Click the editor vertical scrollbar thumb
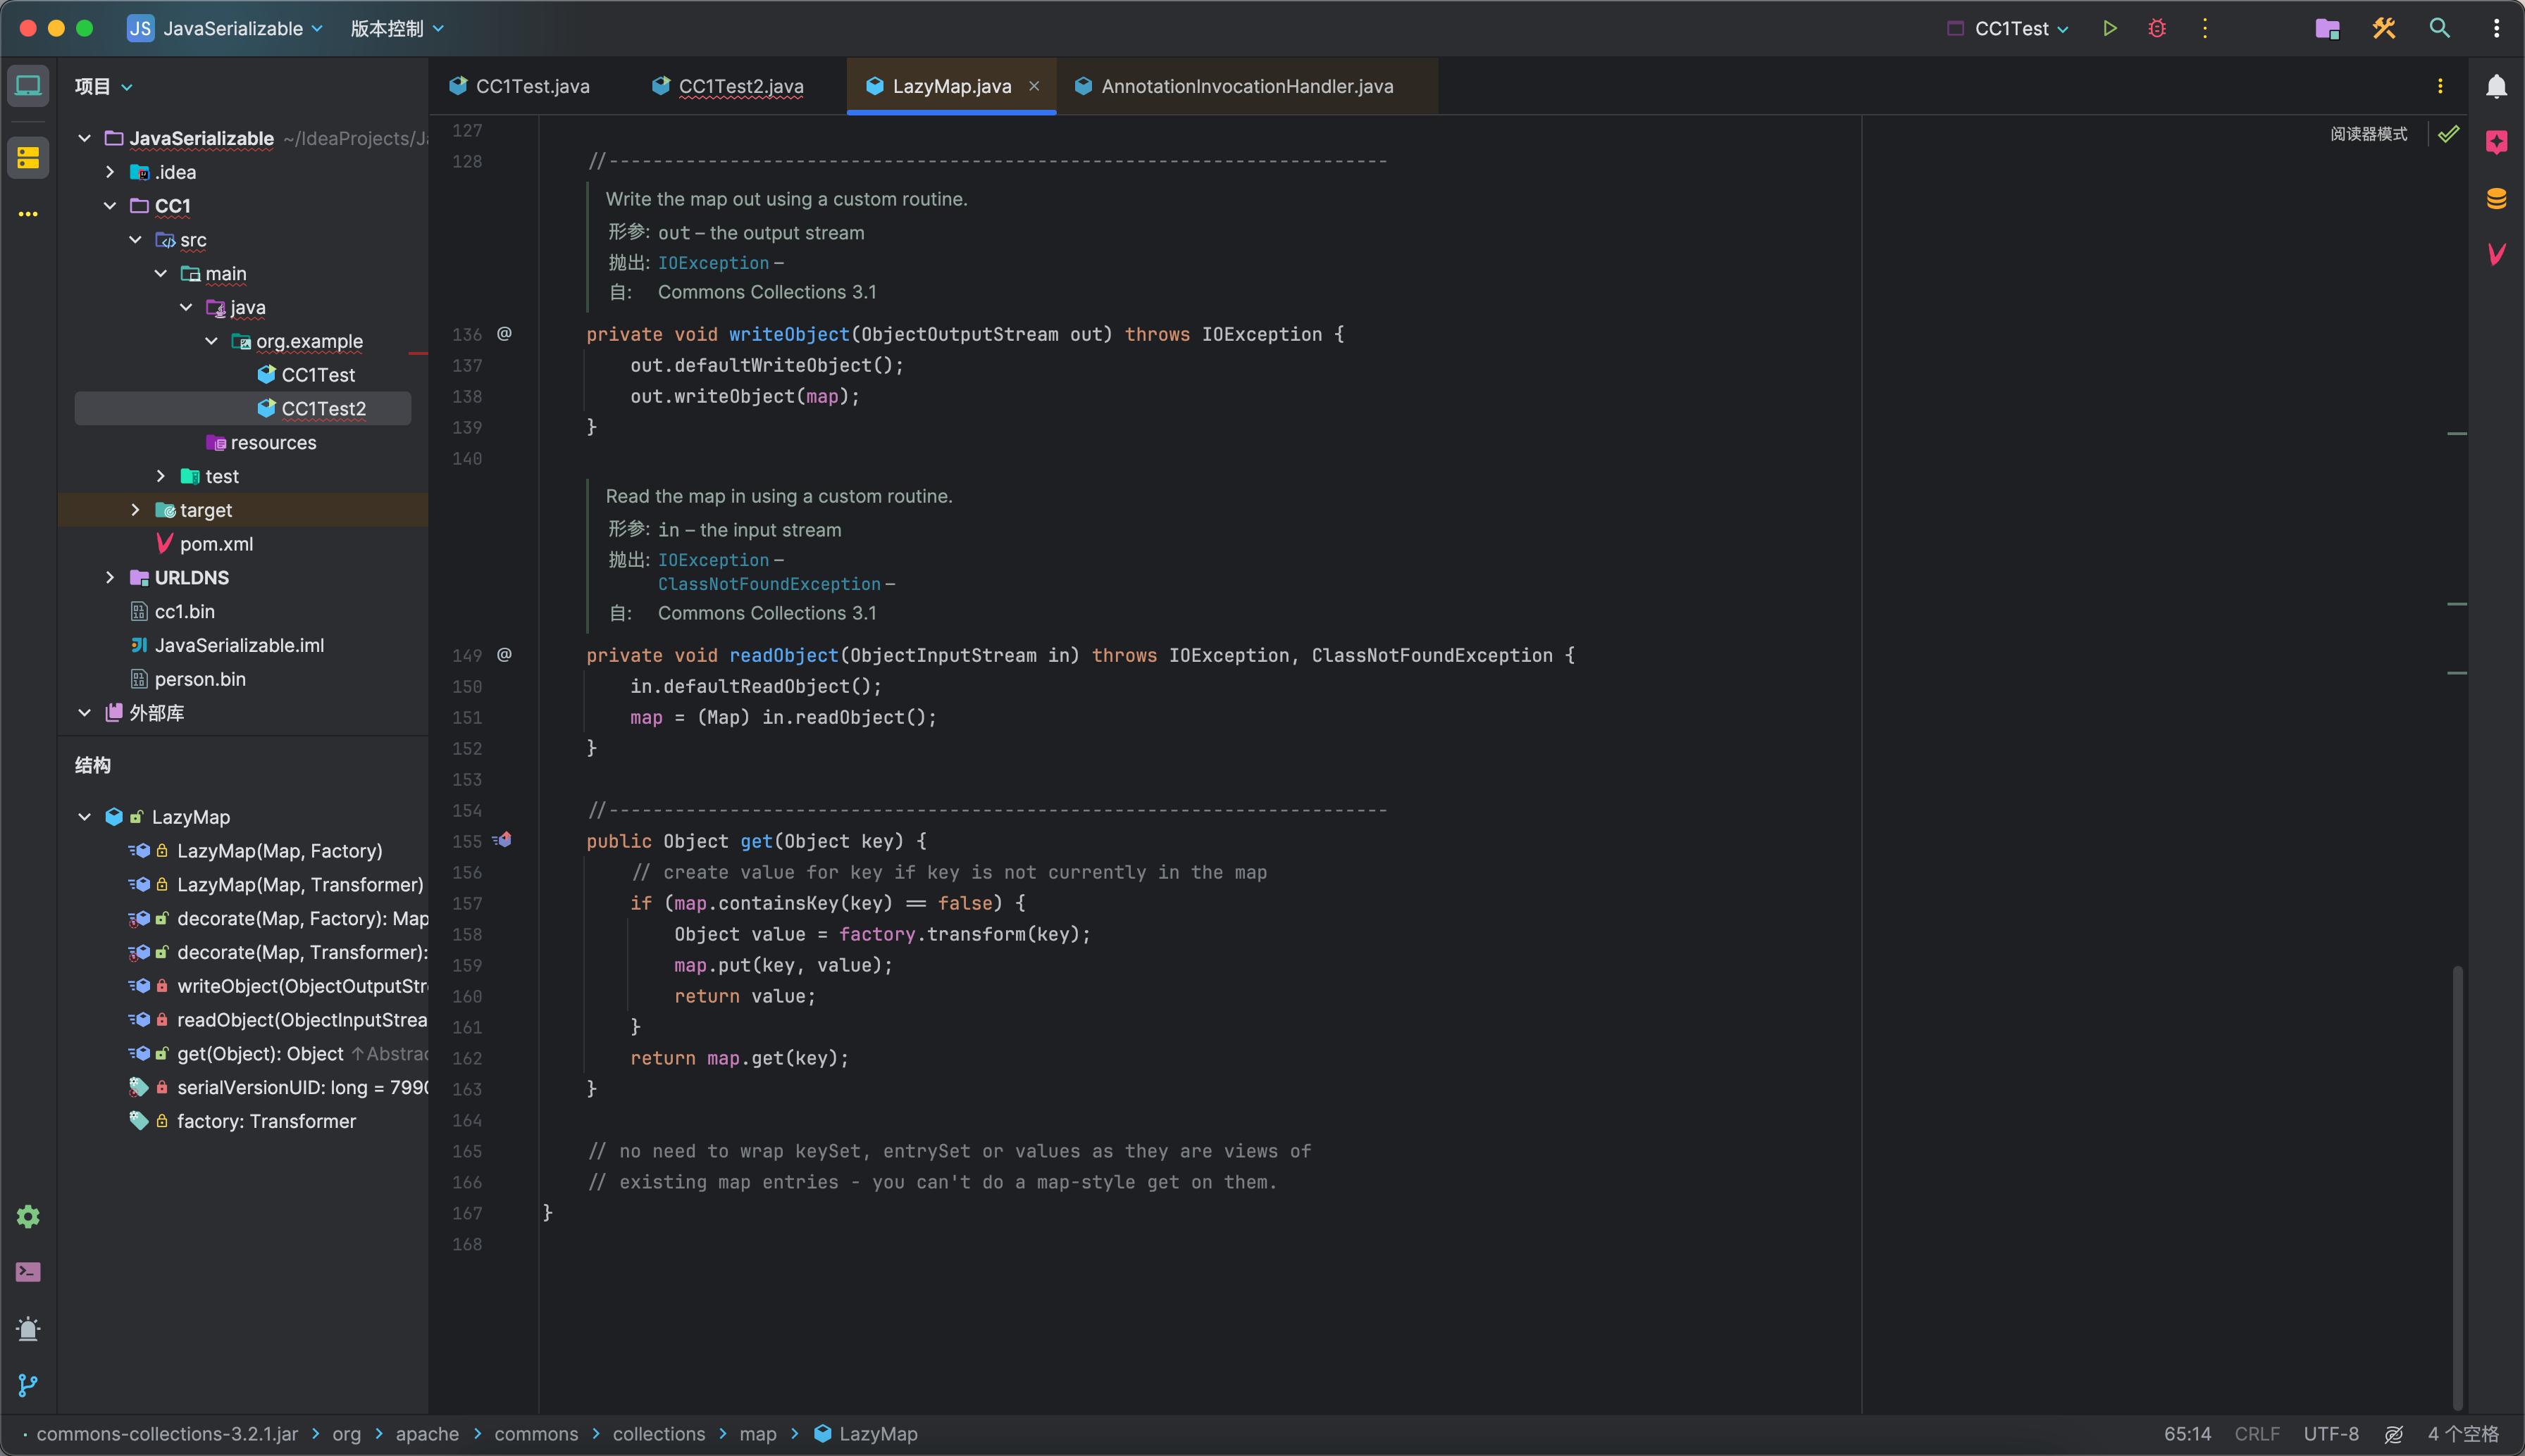This screenshot has height=1456, width=2525. (2457, 1187)
